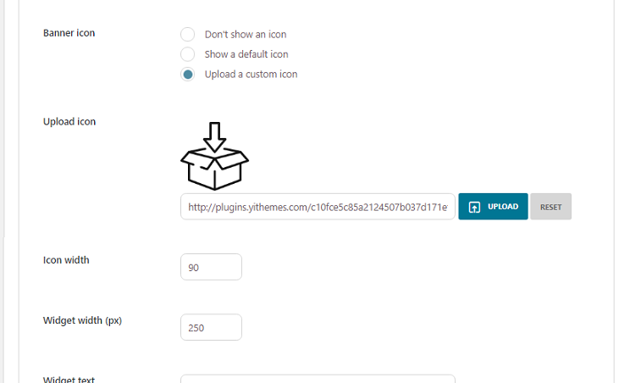Choose the "Show a default icon" radio option

pos(187,54)
